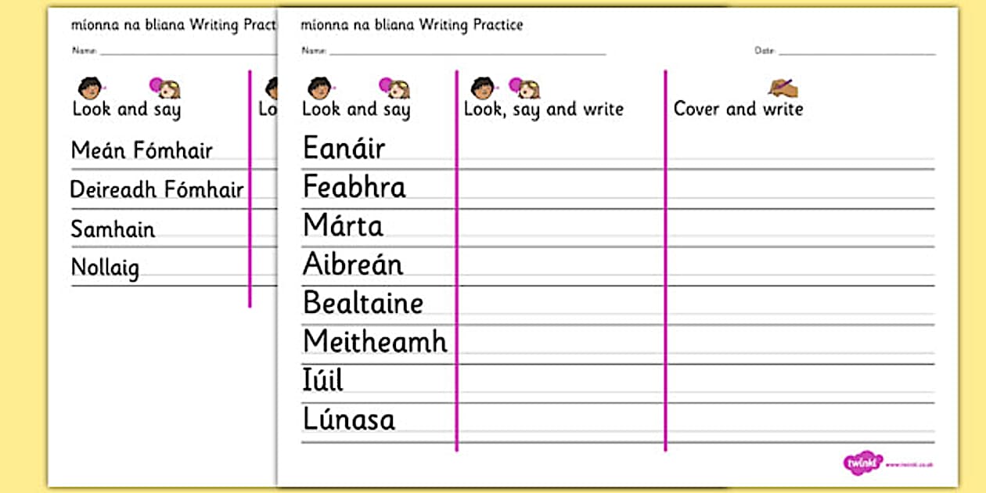The height and width of the screenshot is (493, 986).
Task: Click the speaking girl icon on the left worksheet
Action: click(165, 88)
